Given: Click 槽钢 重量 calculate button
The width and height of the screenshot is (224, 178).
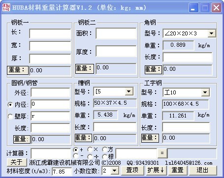Looking at the screenshot, I should (x=83, y=138).
